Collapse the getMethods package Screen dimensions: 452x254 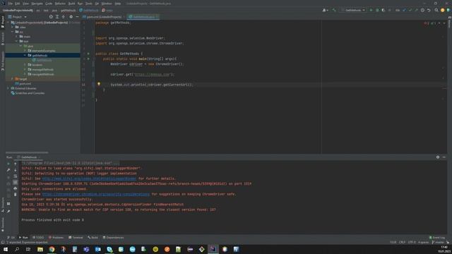[25, 55]
